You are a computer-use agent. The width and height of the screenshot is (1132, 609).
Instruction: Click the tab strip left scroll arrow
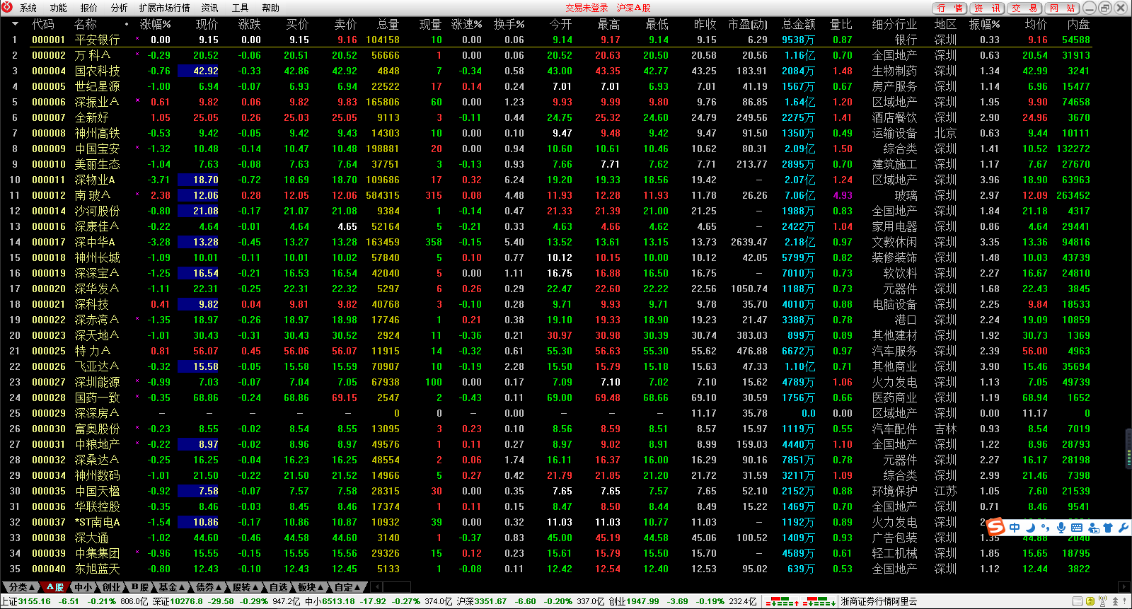pyautogui.click(x=376, y=587)
